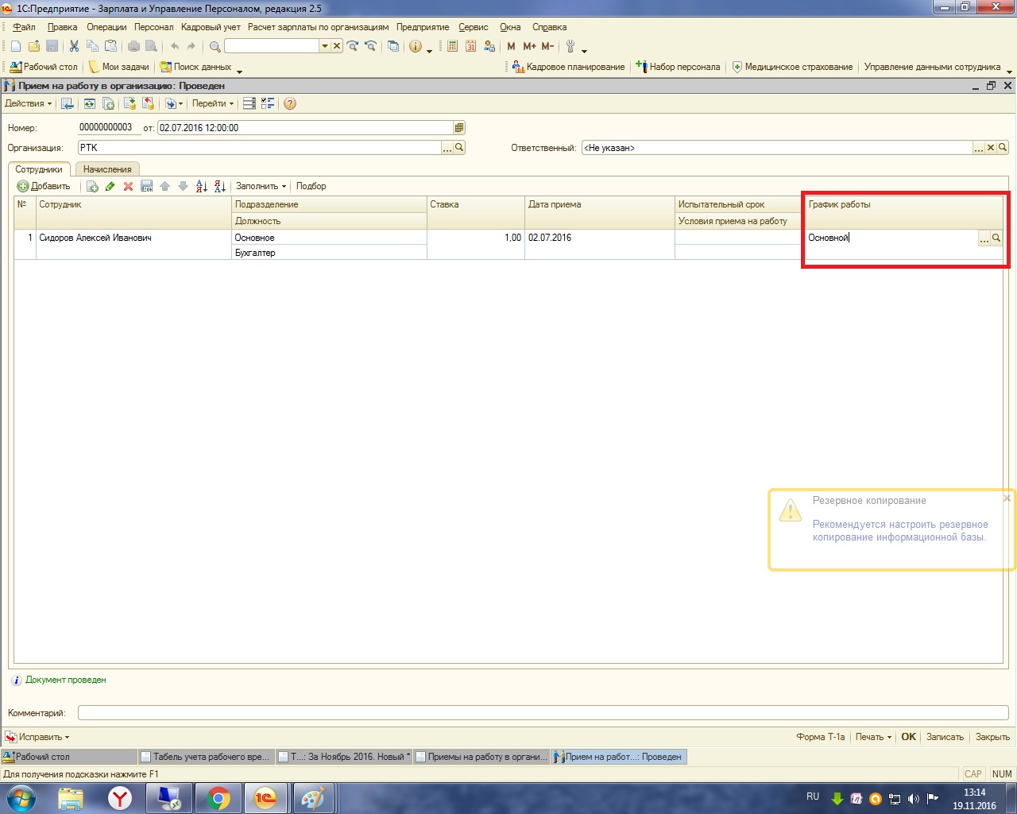Click the Print printer icon
This screenshot has height=814, width=1017.
pos(133,46)
